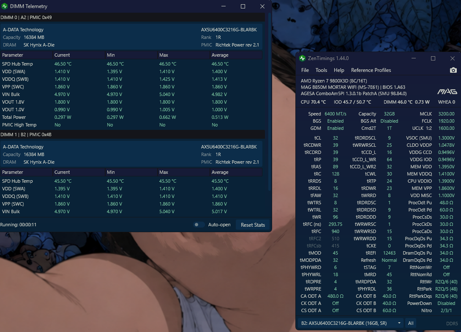Open the Help menu in ZenTimings
Image resolution: width=461 pixels, height=332 pixels.
[x=339, y=70]
